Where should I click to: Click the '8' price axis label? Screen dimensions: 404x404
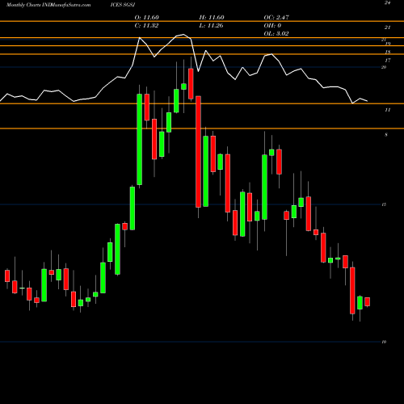point(386,135)
